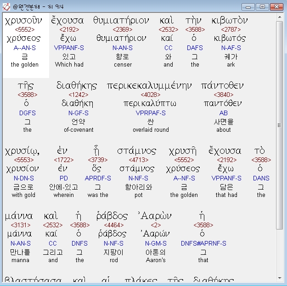Click the scrollbar up arrow
The height and width of the screenshot is (286, 287).
pos(280,17)
